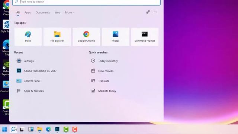Click the Windows Start button
The image size is (238, 134).
4,129
